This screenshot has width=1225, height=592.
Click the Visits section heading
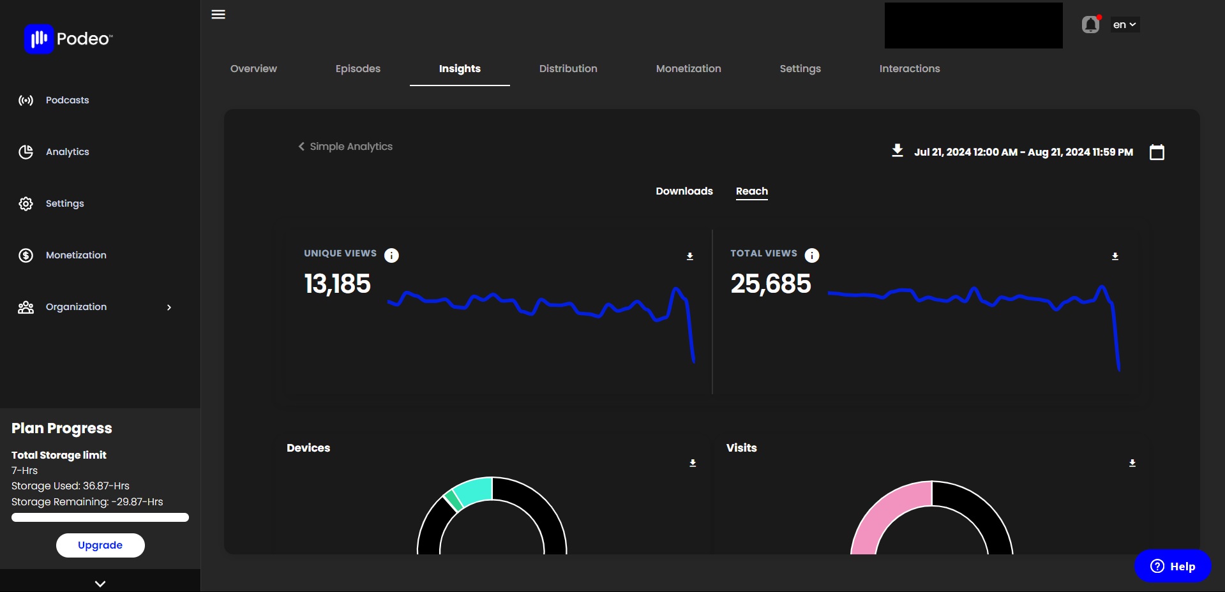coord(741,448)
